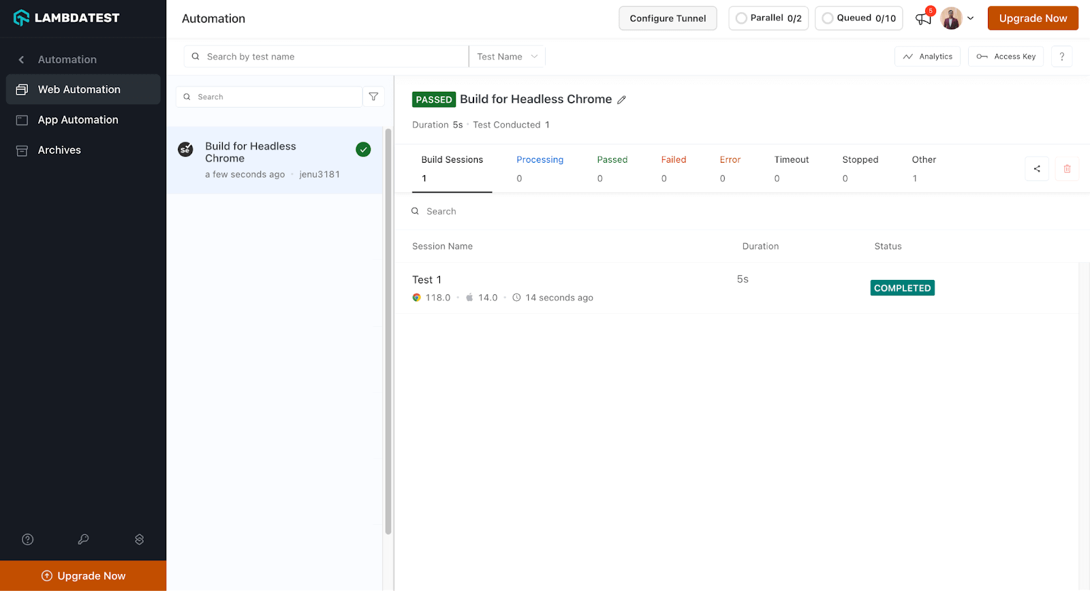Open App Automation in the sidebar
This screenshot has width=1090, height=591.
point(78,120)
